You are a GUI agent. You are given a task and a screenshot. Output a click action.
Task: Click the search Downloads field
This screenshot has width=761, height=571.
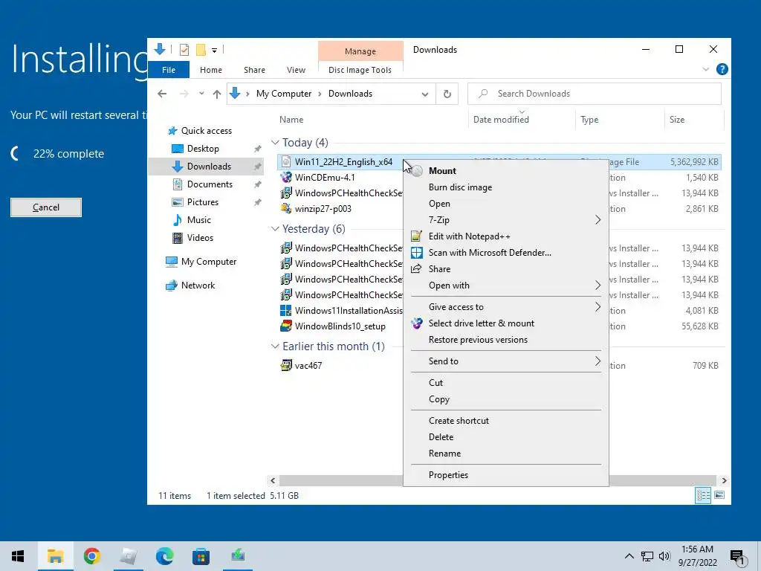[x=594, y=94]
